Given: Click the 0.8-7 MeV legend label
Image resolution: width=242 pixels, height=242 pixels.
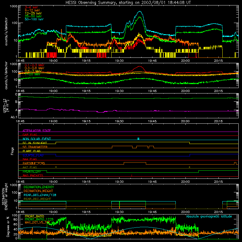Looking at the screenshot, I should (33, 71).
